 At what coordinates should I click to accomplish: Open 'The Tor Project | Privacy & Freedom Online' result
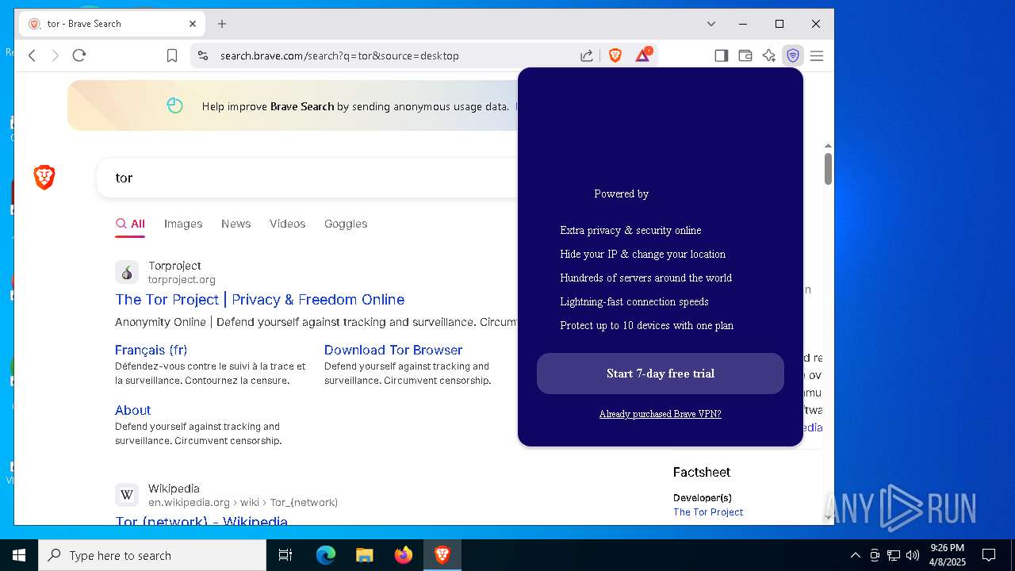260,299
